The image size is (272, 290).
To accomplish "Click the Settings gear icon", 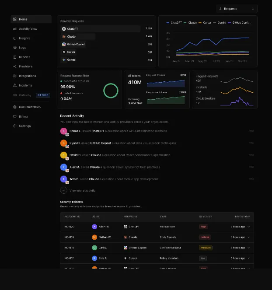I will (15, 126).
